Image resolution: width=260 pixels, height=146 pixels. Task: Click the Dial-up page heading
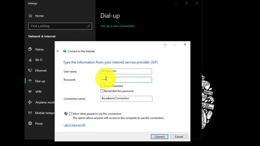click(x=110, y=16)
